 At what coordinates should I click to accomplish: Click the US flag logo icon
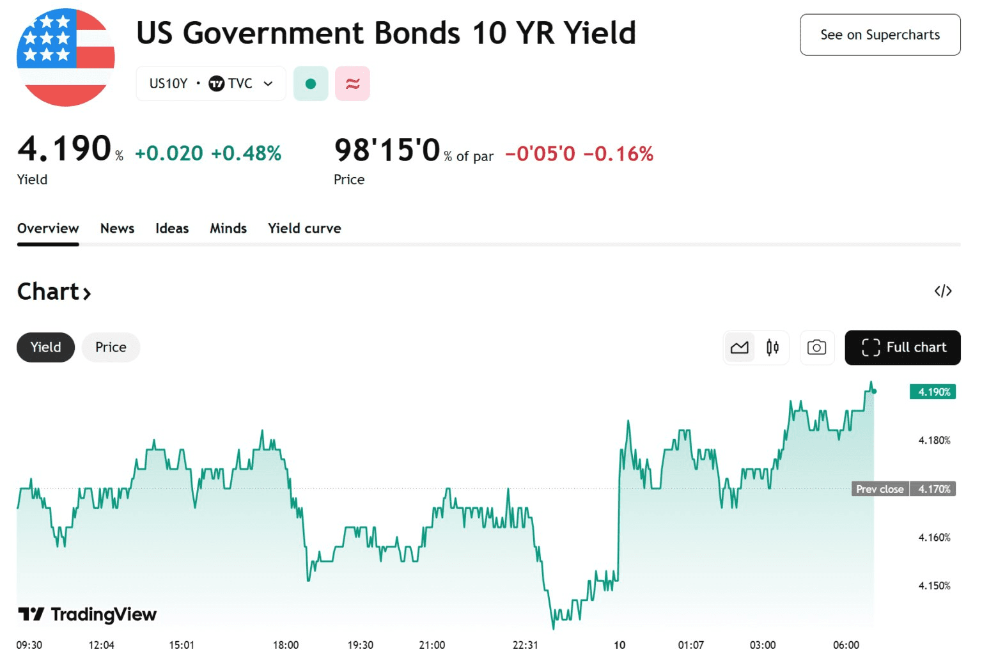point(66,58)
